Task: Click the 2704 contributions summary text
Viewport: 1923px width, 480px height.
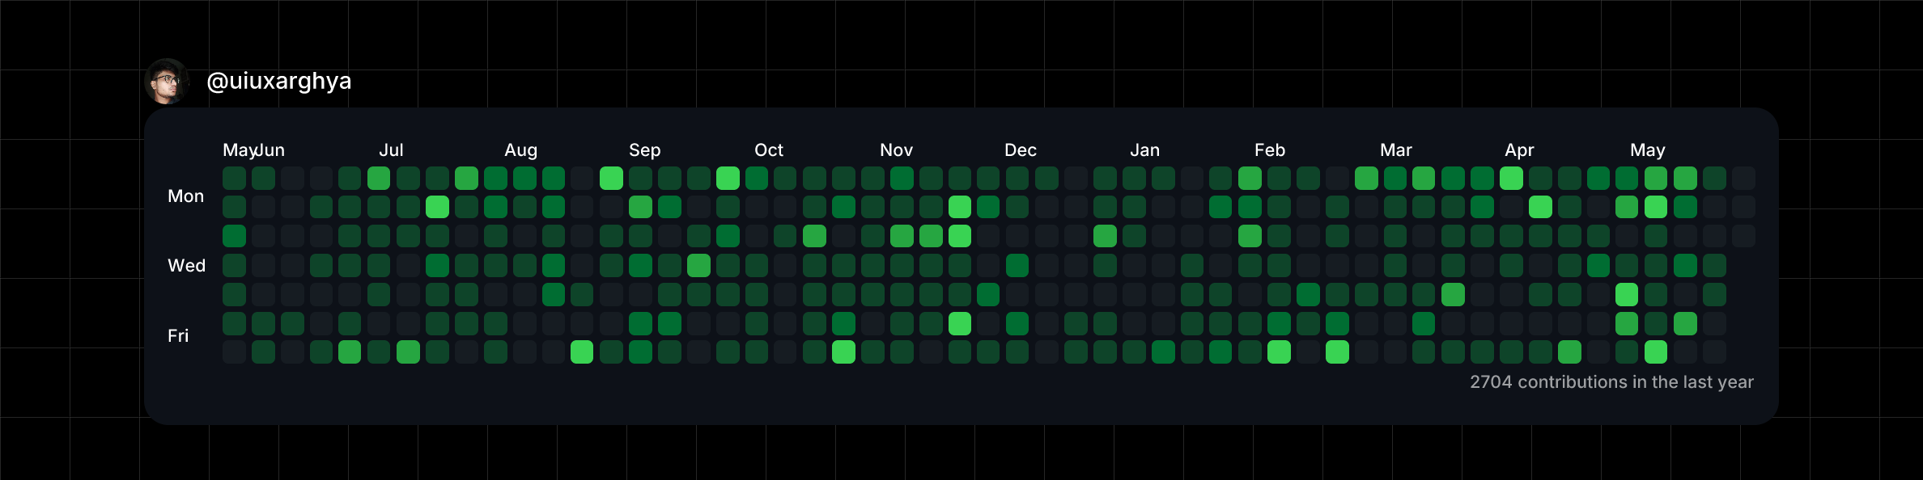Action: pyautogui.click(x=1611, y=382)
